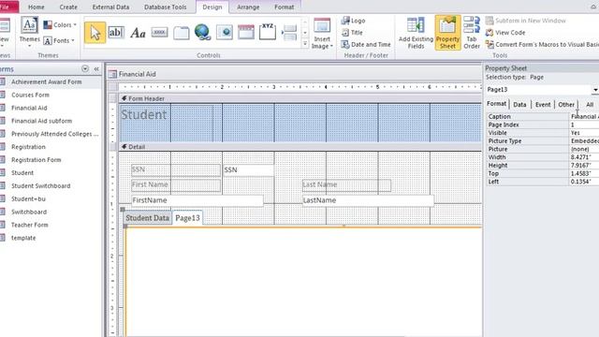Select Student=bu form entry
This screenshot has height=337, width=599.
[x=28, y=198]
